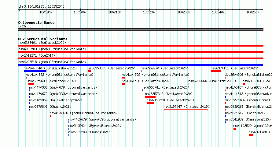The height and width of the screenshot is (147, 272).
Task: Click variant label nsv5405424 (ByrskaBishop2022)
Action: pyautogui.click(x=95, y=126)
